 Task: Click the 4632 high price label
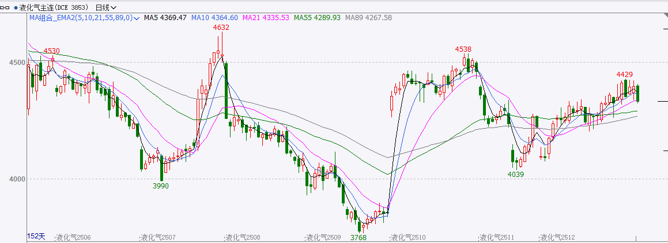(221, 27)
